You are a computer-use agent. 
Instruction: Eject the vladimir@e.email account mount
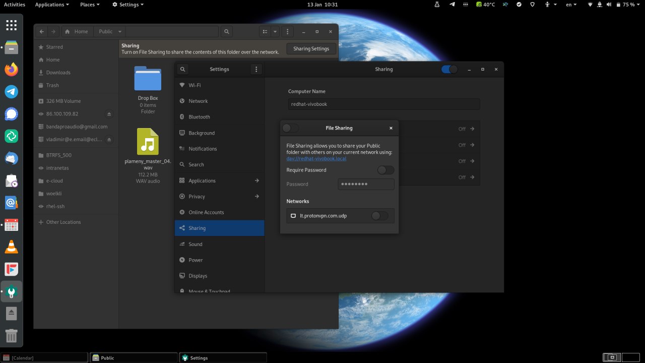tap(109, 140)
